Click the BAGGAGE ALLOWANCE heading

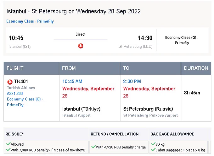pos(172,134)
